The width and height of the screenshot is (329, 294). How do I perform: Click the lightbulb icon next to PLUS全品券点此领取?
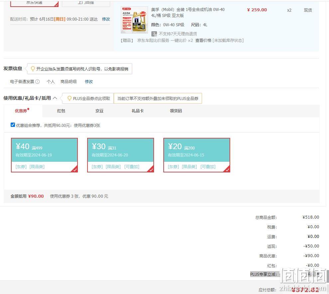[x=70, y=98]
